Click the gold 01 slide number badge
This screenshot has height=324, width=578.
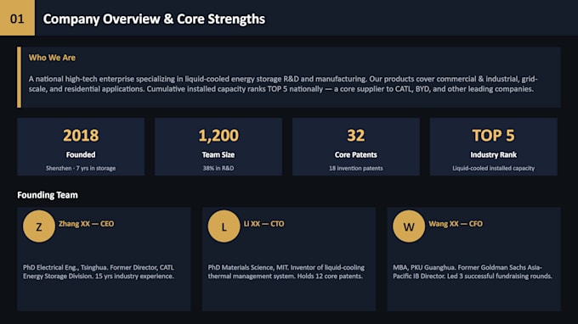[17, 18]
